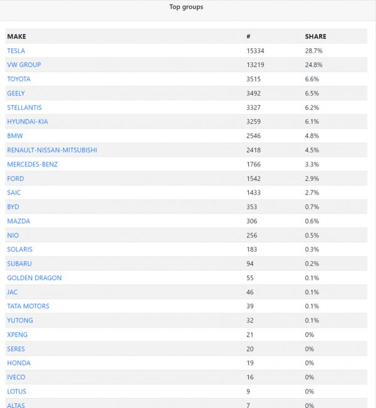Screen dimensions: 376x408
Task: Click the VW GROUP link
Action: (x=24, y=65)
